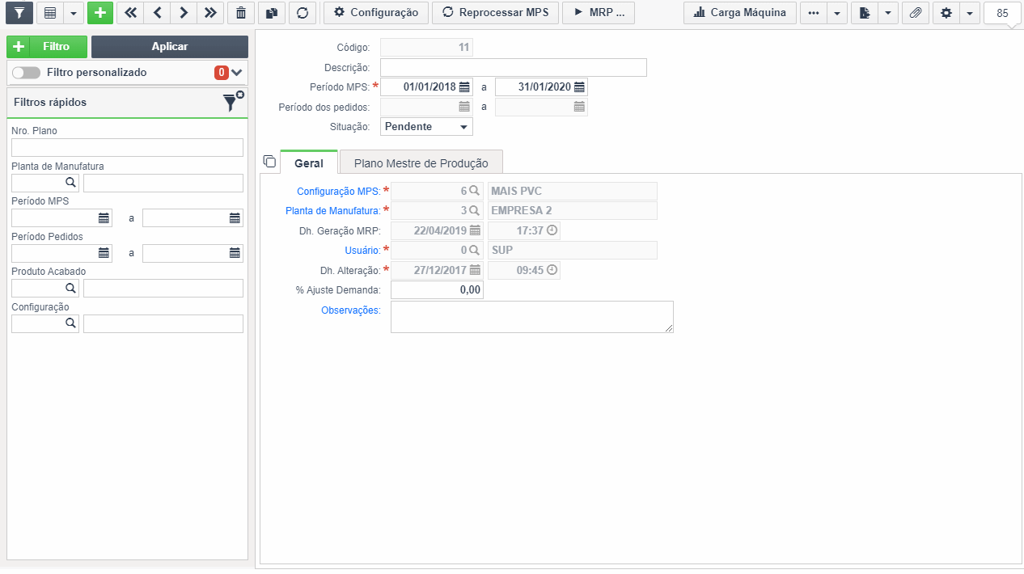This screenshot has width=1024, height=574.
Task: Switch to Plano Mestre de Produção tab
Action: pyautogui.click(x=421, y=162)
